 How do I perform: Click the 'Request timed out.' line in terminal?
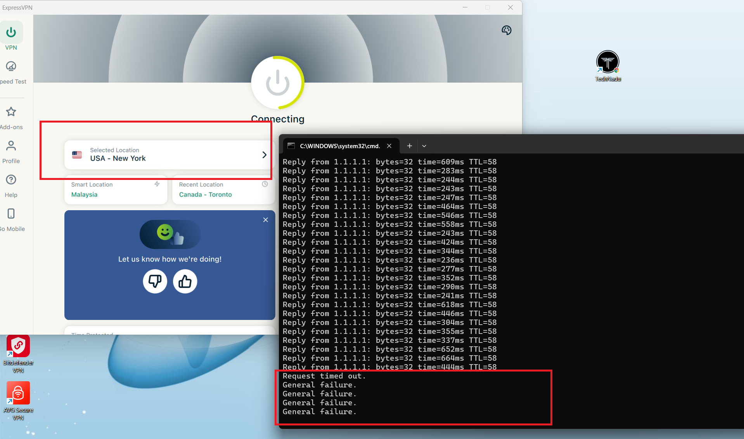(324, 376)
